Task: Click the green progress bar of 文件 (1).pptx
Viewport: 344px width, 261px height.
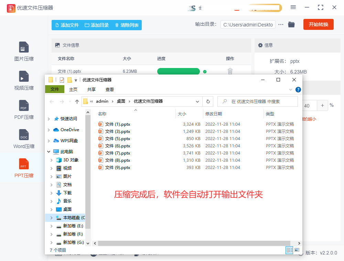Action: click(178, 71)
